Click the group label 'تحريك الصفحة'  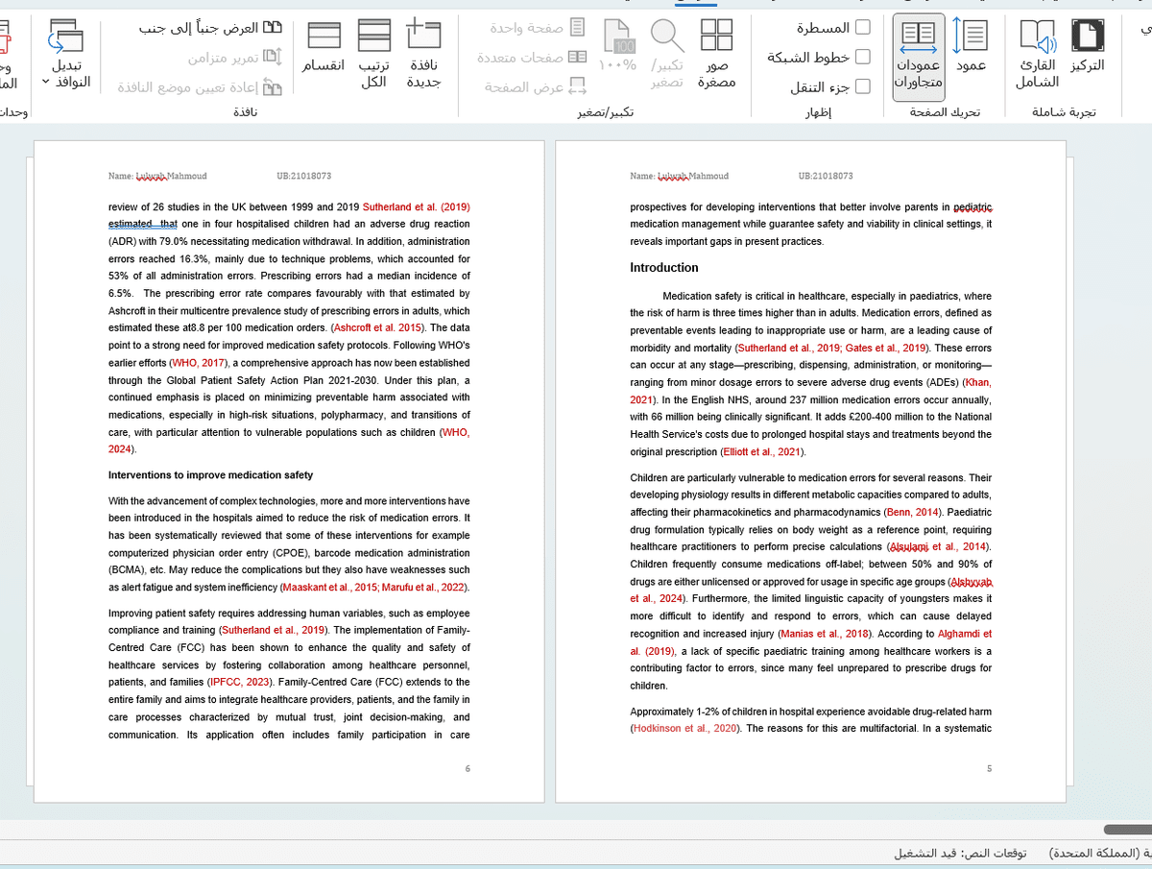[x=945, y=112]
